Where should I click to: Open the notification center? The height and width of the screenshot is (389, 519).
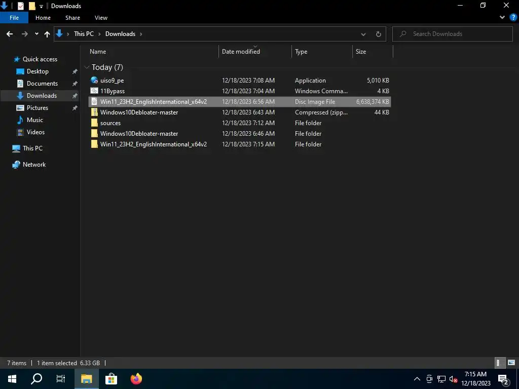(503, 379)
